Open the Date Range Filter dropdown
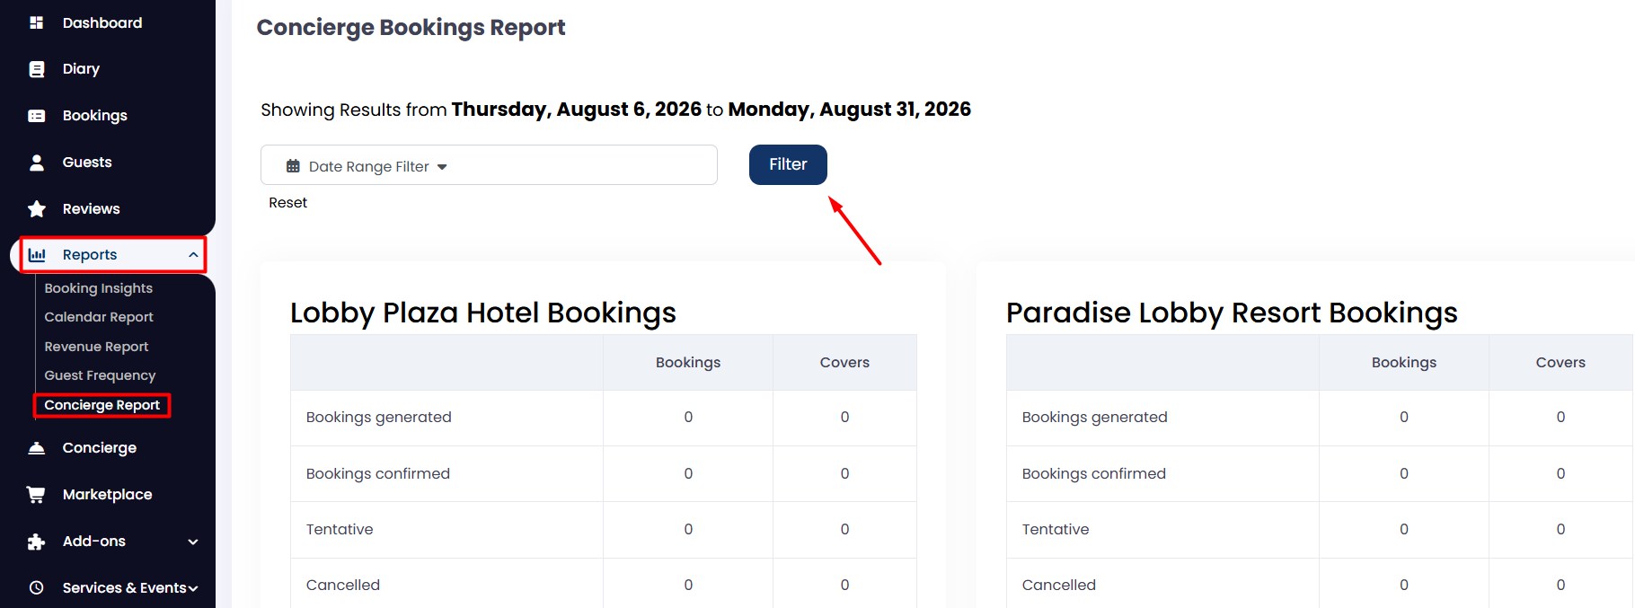Viewport: 1635px width, 608px height. coord(489,165)
